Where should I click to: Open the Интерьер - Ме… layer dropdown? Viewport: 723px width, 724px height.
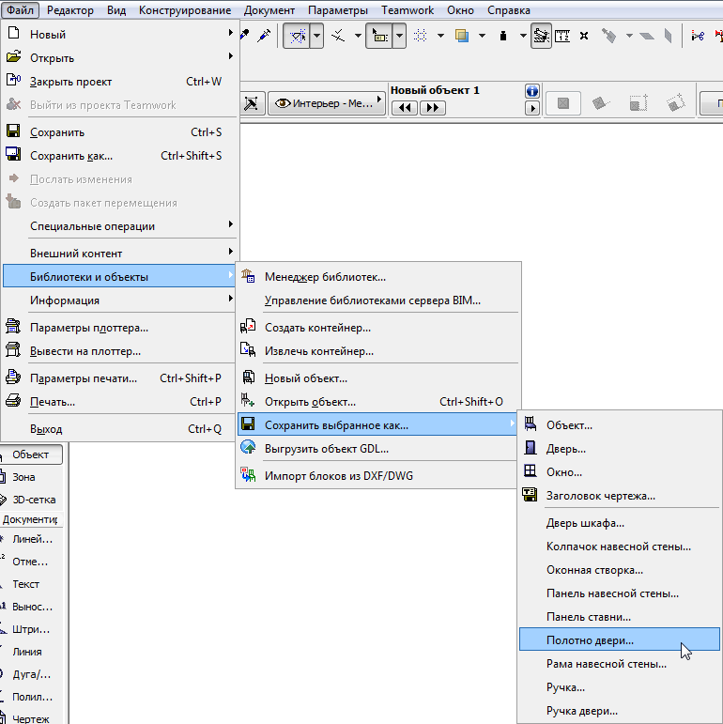coord(327,103)
